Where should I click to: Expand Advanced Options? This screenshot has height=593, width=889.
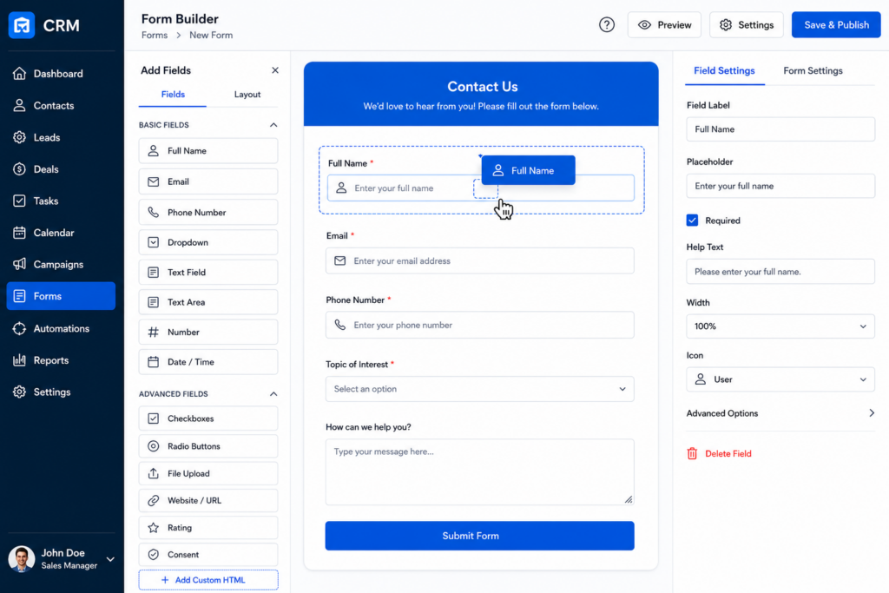pyautogui.click(x=780, y=413)
